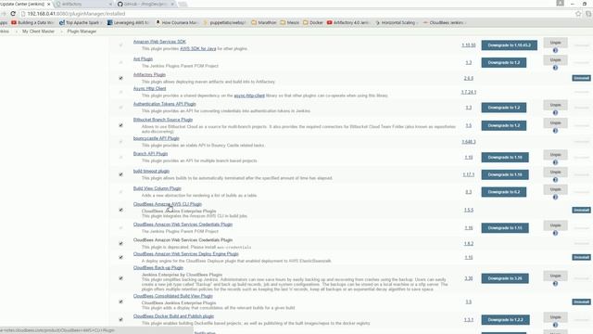The width and height of the screenshot is (593, 334).
Task: Open the Building a Data bookmark
Action: pos(32,22)
